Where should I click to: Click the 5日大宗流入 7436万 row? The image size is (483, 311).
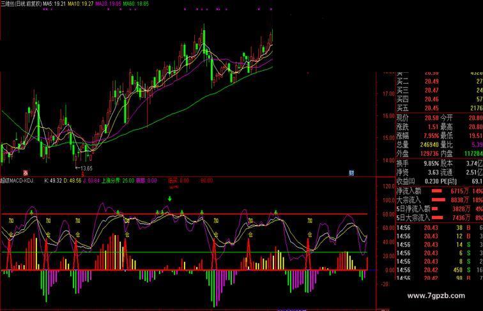440,218
